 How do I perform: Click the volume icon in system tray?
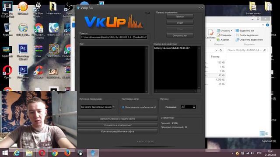pyautogui.click(x=252, y=153)
